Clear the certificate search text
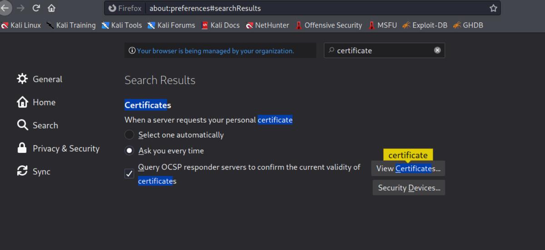The height and width of the screenshot is (250, 545). click(437, 50)
